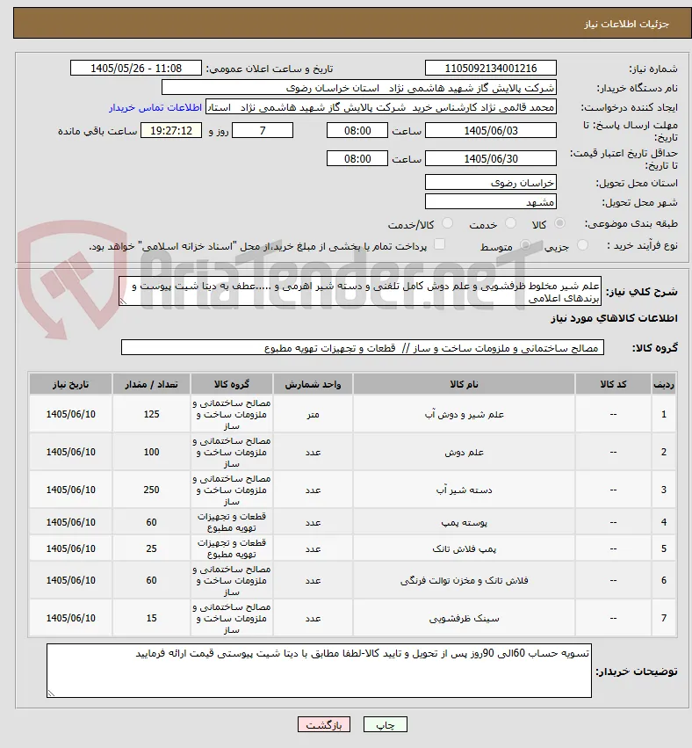This screenshot has width=692, height=748.
Task: Click the remaining days field showing 7
Action: (x=262, y=130)
